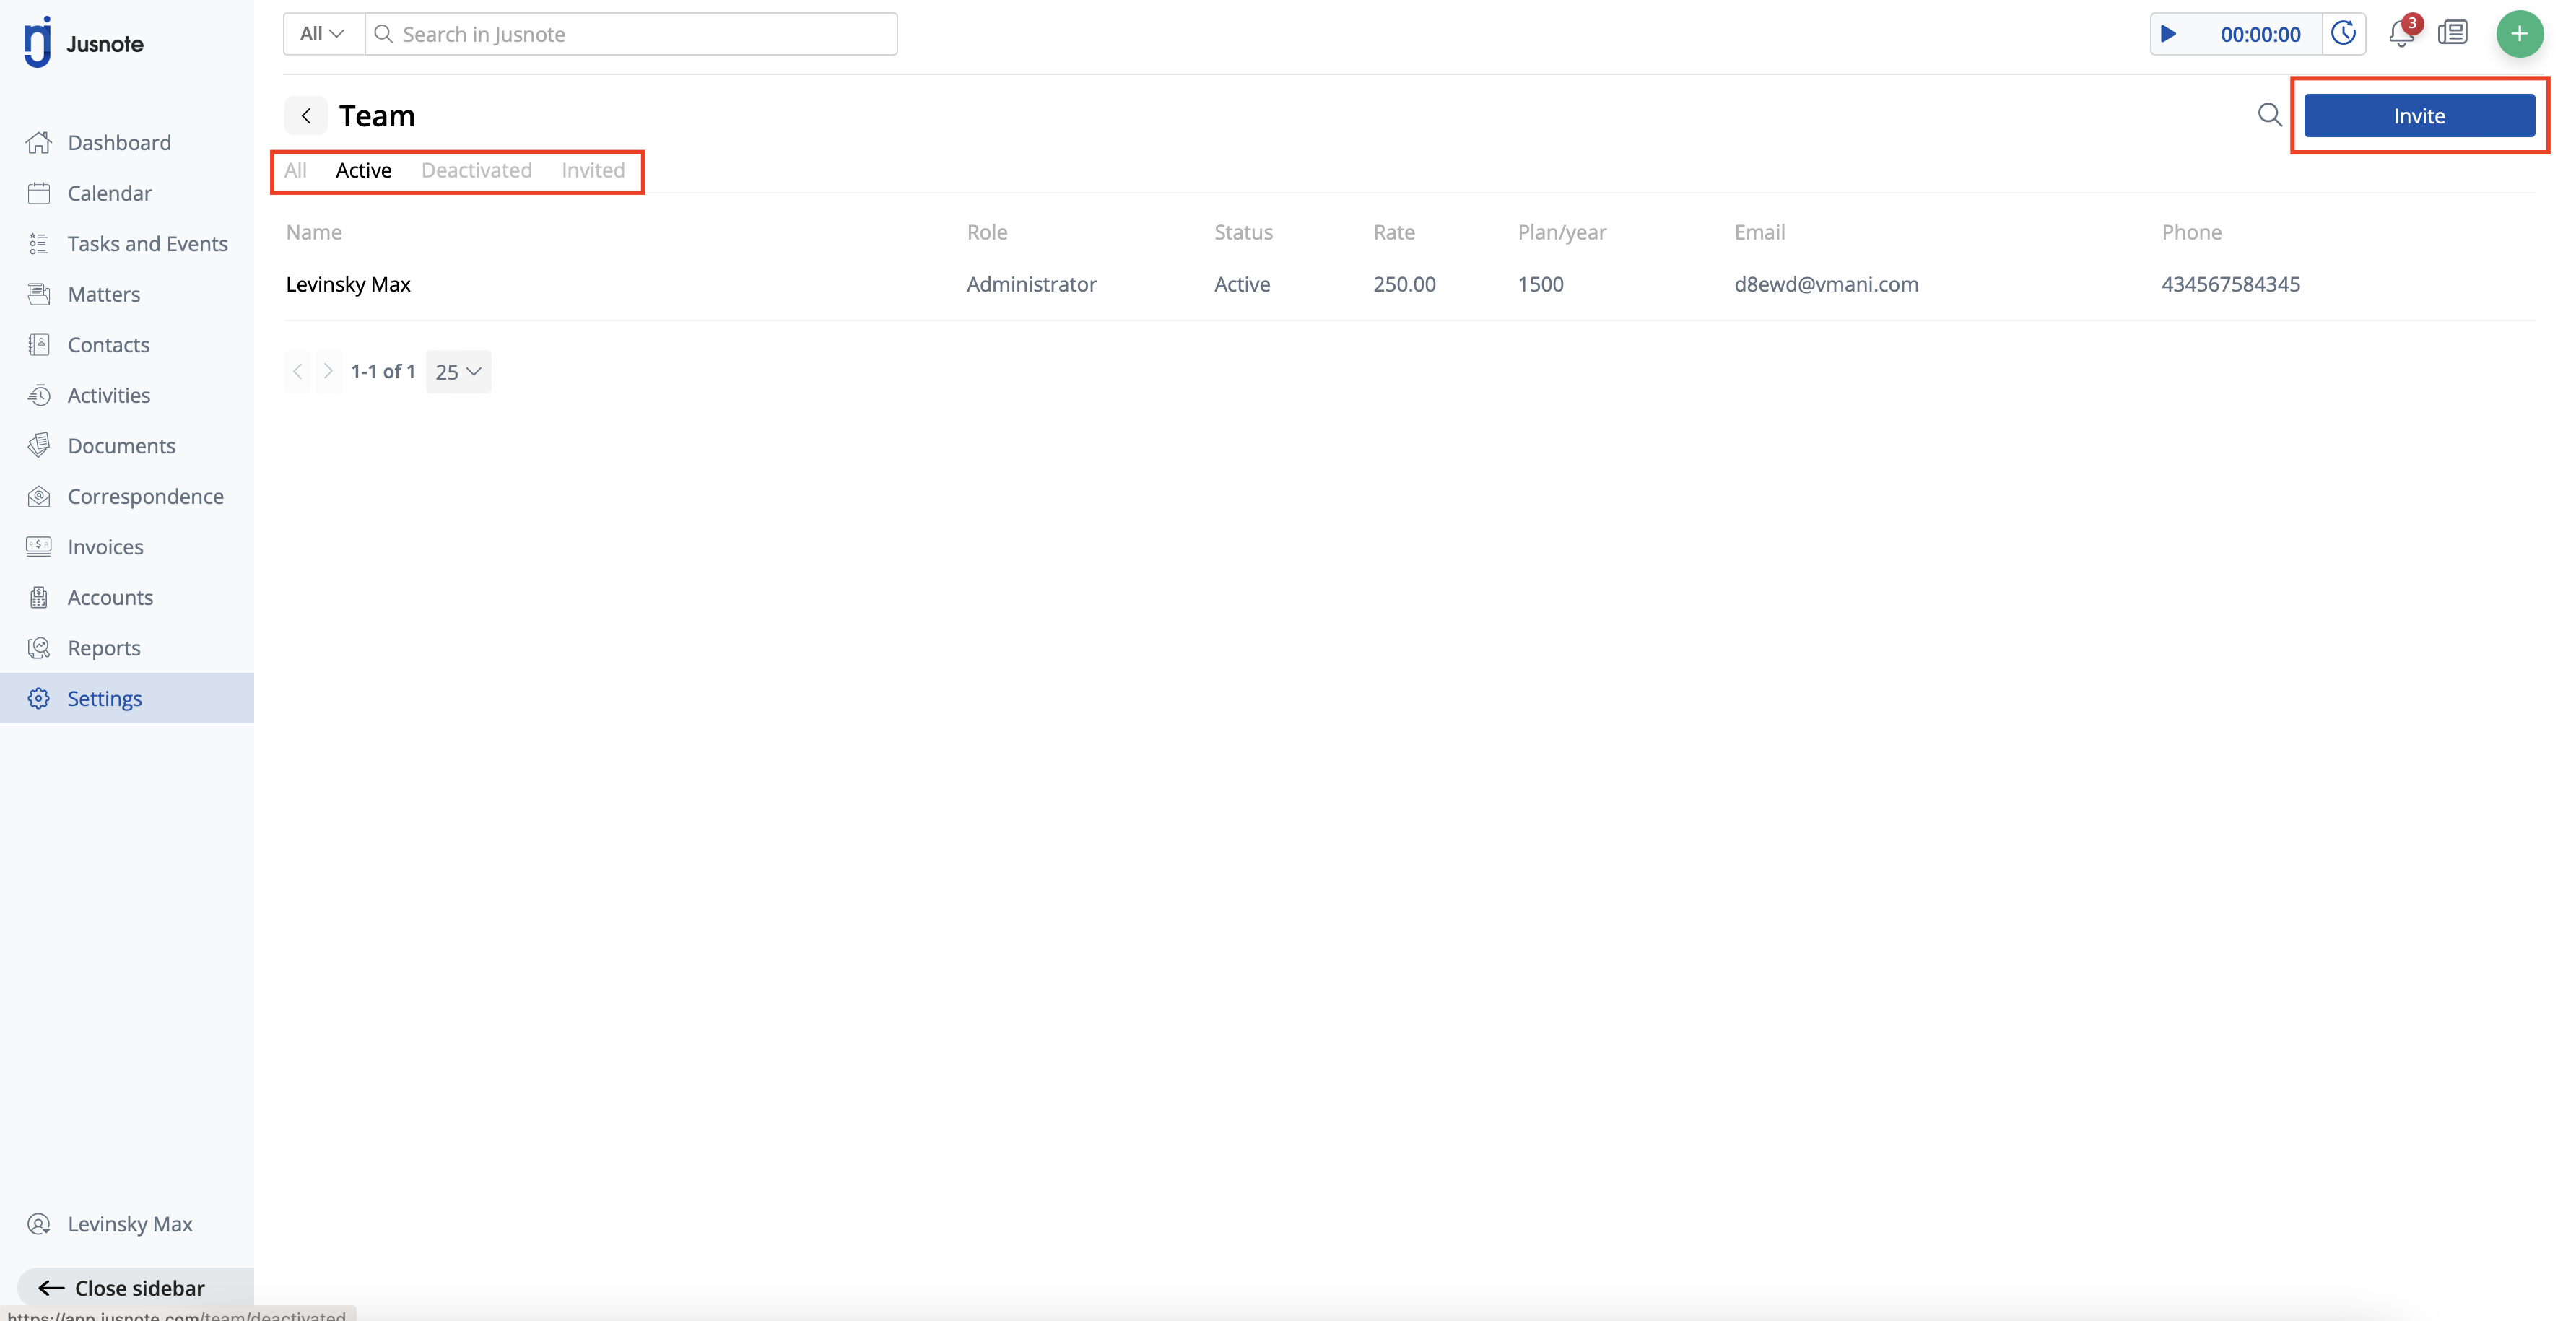Open the Dashboard page
This screenshot has width=2576, height=1321.
pos(119,142)
